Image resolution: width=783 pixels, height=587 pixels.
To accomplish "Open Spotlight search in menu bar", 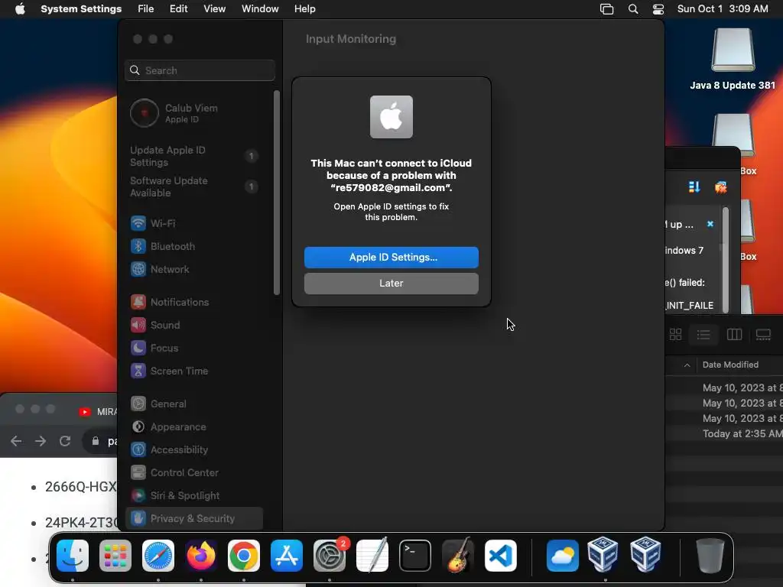I will click(633, 9).
